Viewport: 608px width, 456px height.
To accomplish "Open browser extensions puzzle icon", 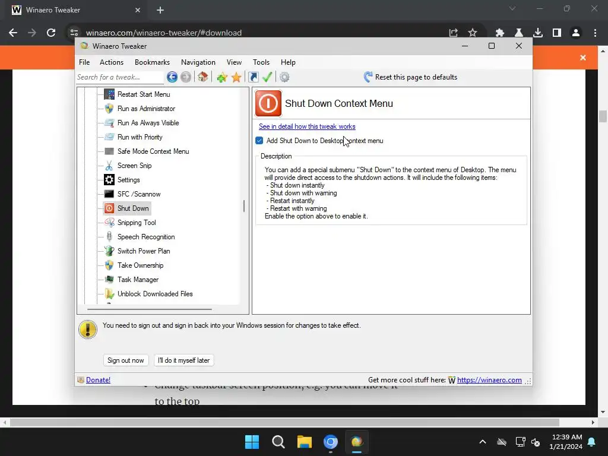I will pos(500,33).
